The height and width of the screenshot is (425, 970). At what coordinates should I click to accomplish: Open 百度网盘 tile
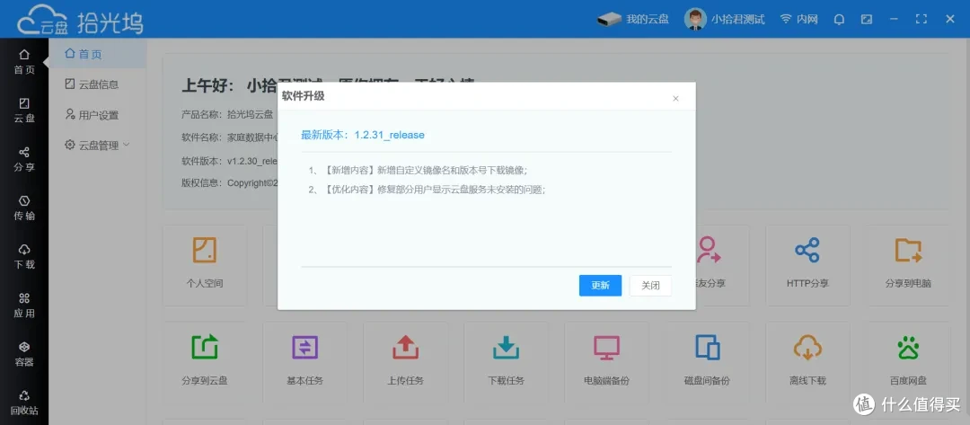pyautogui.click(x=908, y=362)
